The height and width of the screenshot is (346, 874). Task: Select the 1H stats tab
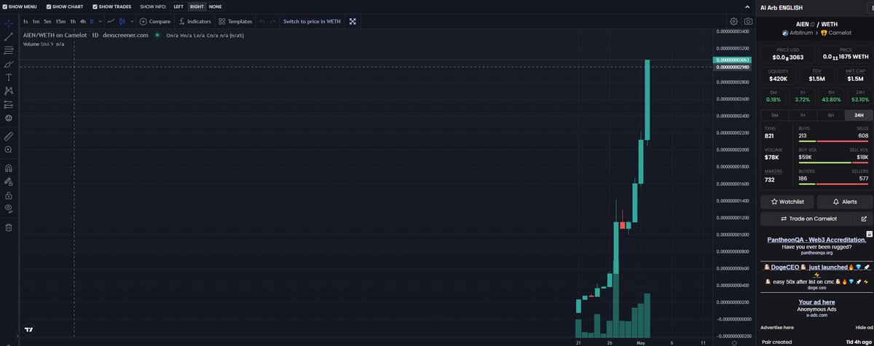803,115
